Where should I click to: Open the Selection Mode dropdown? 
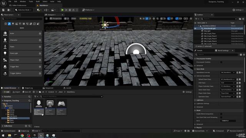click(x=23, y=10)
